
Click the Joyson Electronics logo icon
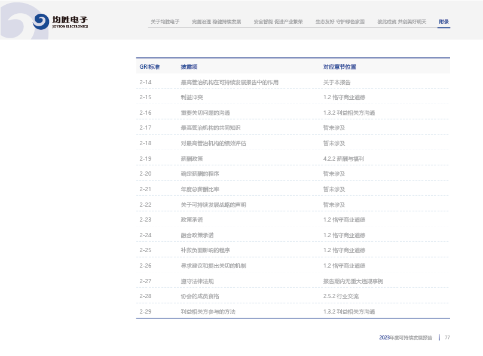pyautogui.click(x=41, y=22)
